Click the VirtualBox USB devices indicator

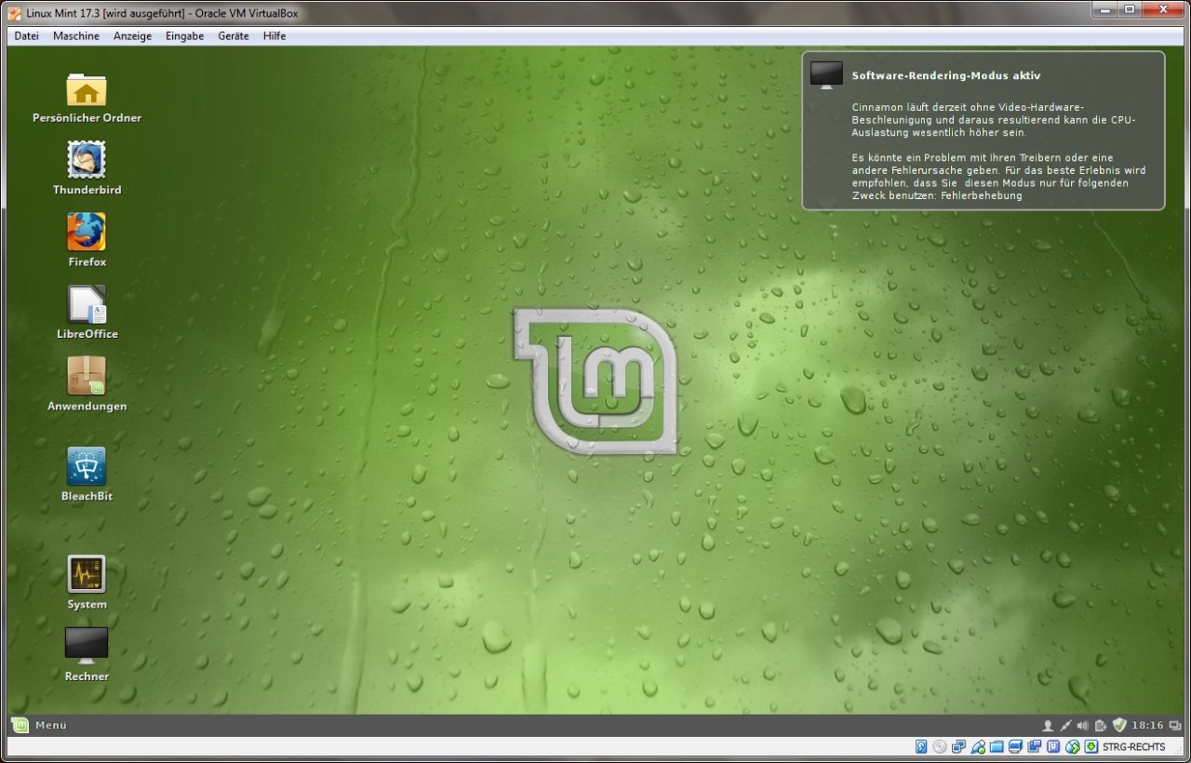point(978,746)
